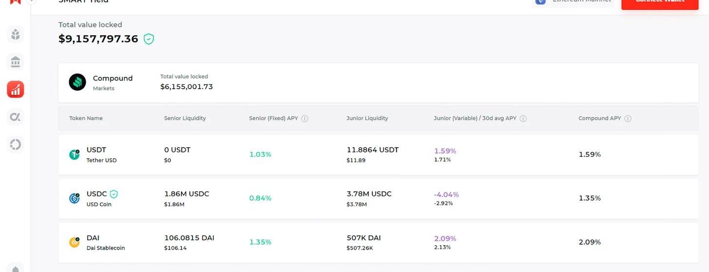
Task: Select the Compound Markets card
Action: (378, 82)
